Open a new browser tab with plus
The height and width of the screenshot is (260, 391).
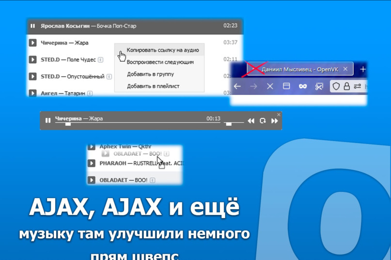point(363,69)
